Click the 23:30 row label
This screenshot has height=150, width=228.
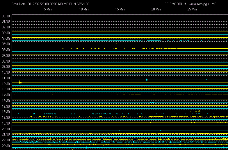click(6, 146)
